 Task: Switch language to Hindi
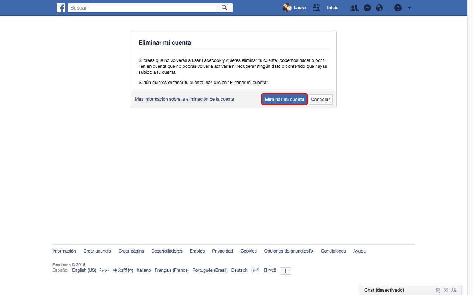click(255, 270)
